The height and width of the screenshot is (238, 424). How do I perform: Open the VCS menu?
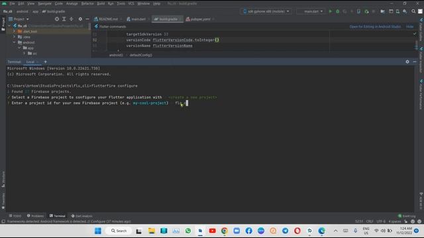(x=131, y=3)
